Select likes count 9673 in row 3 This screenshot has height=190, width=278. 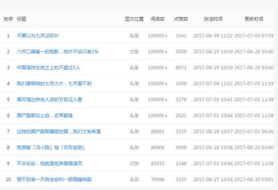tap(181, 68)
